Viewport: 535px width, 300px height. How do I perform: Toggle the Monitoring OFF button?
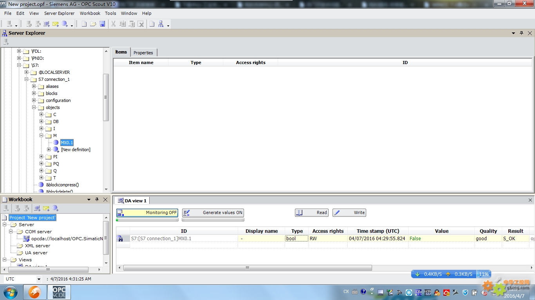[147, 213]
